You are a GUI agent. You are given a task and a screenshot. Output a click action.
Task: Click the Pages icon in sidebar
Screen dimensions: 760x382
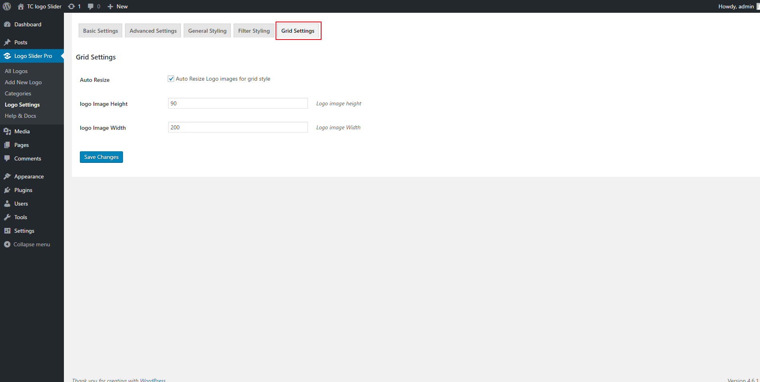pyautogui.click(x=7, y=145)
